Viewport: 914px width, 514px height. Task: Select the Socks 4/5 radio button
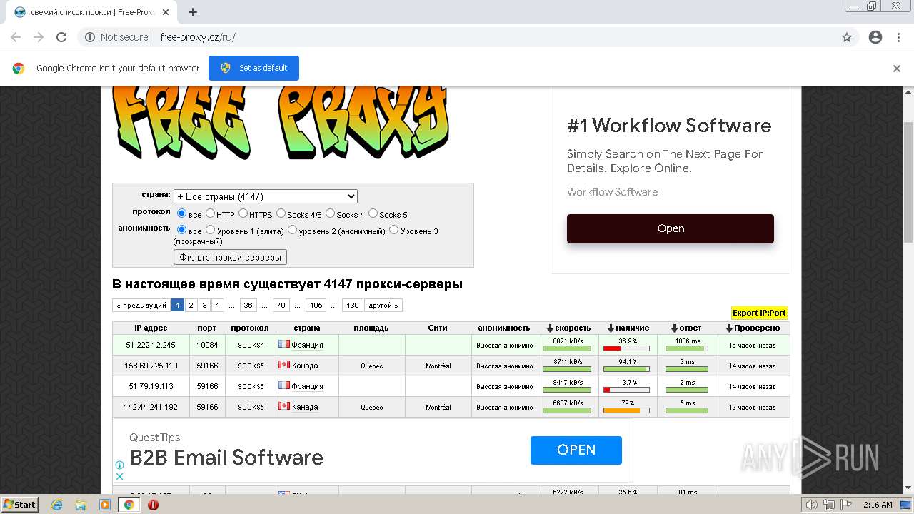pyautogui.click(x=281, y=213)
